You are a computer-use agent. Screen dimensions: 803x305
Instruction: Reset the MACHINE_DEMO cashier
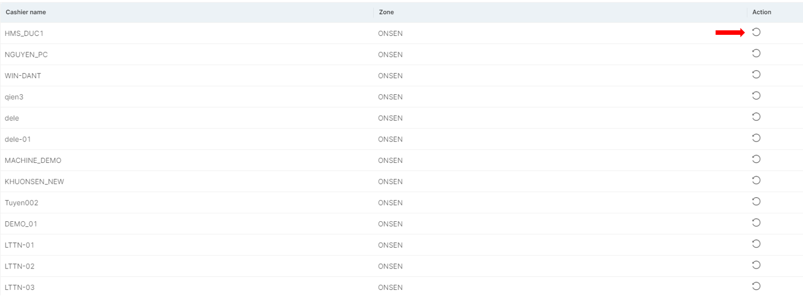(x=756, y=160)
